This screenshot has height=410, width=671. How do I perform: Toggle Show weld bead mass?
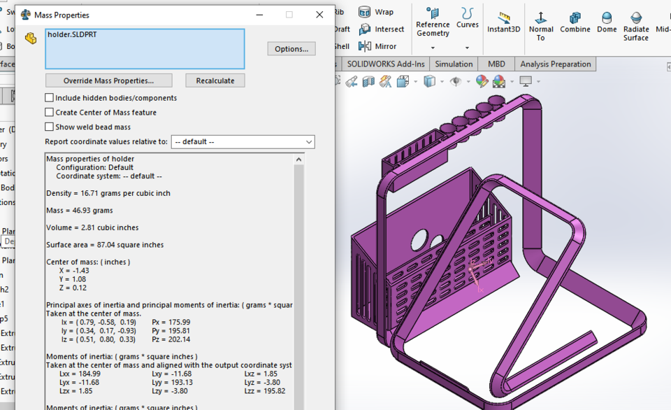(49, 127)
